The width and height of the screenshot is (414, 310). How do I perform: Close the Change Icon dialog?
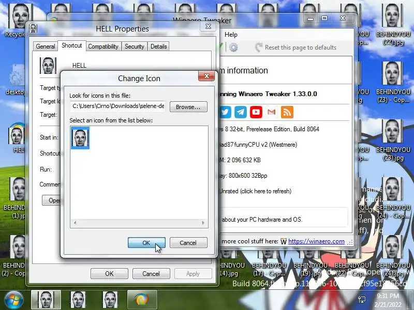(206, 76)
